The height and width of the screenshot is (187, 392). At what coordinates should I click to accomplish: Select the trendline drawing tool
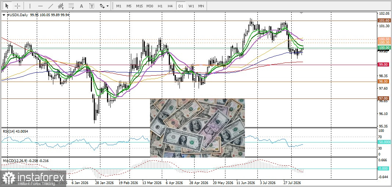pos(51,6)
